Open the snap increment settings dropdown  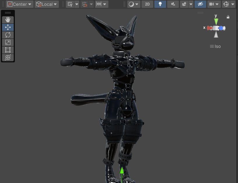102,4
